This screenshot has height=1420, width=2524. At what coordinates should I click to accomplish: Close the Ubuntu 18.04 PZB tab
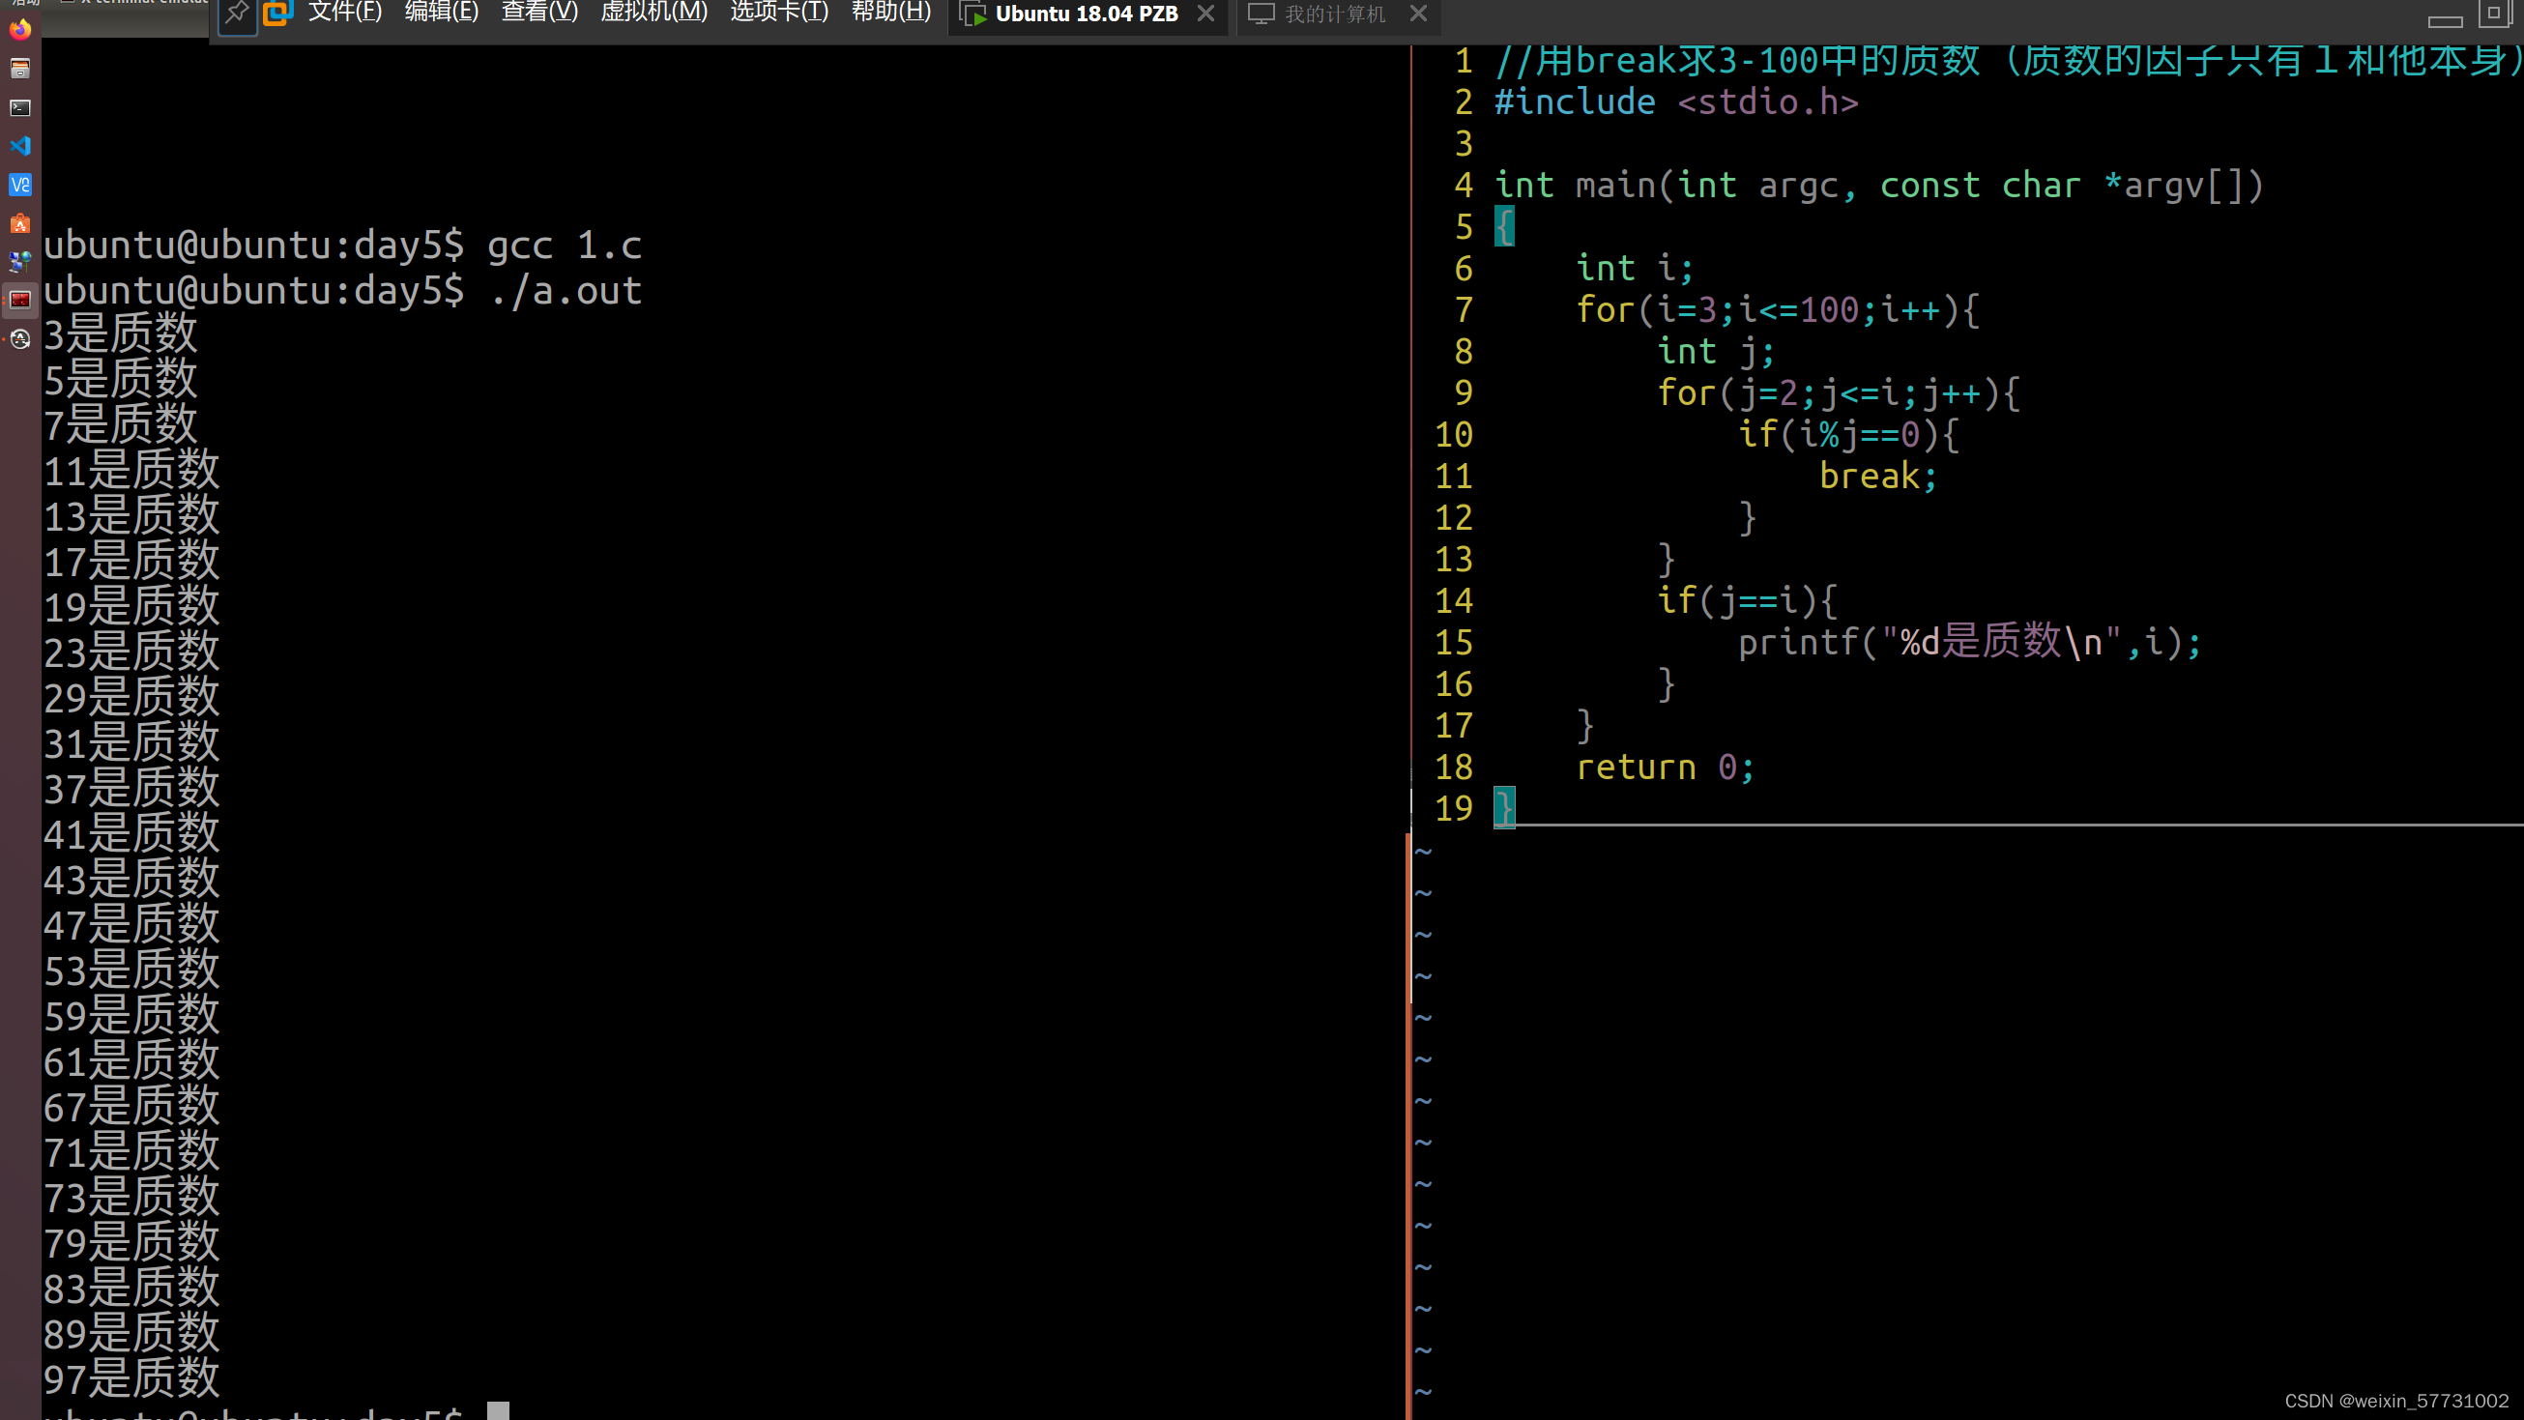1206,14
